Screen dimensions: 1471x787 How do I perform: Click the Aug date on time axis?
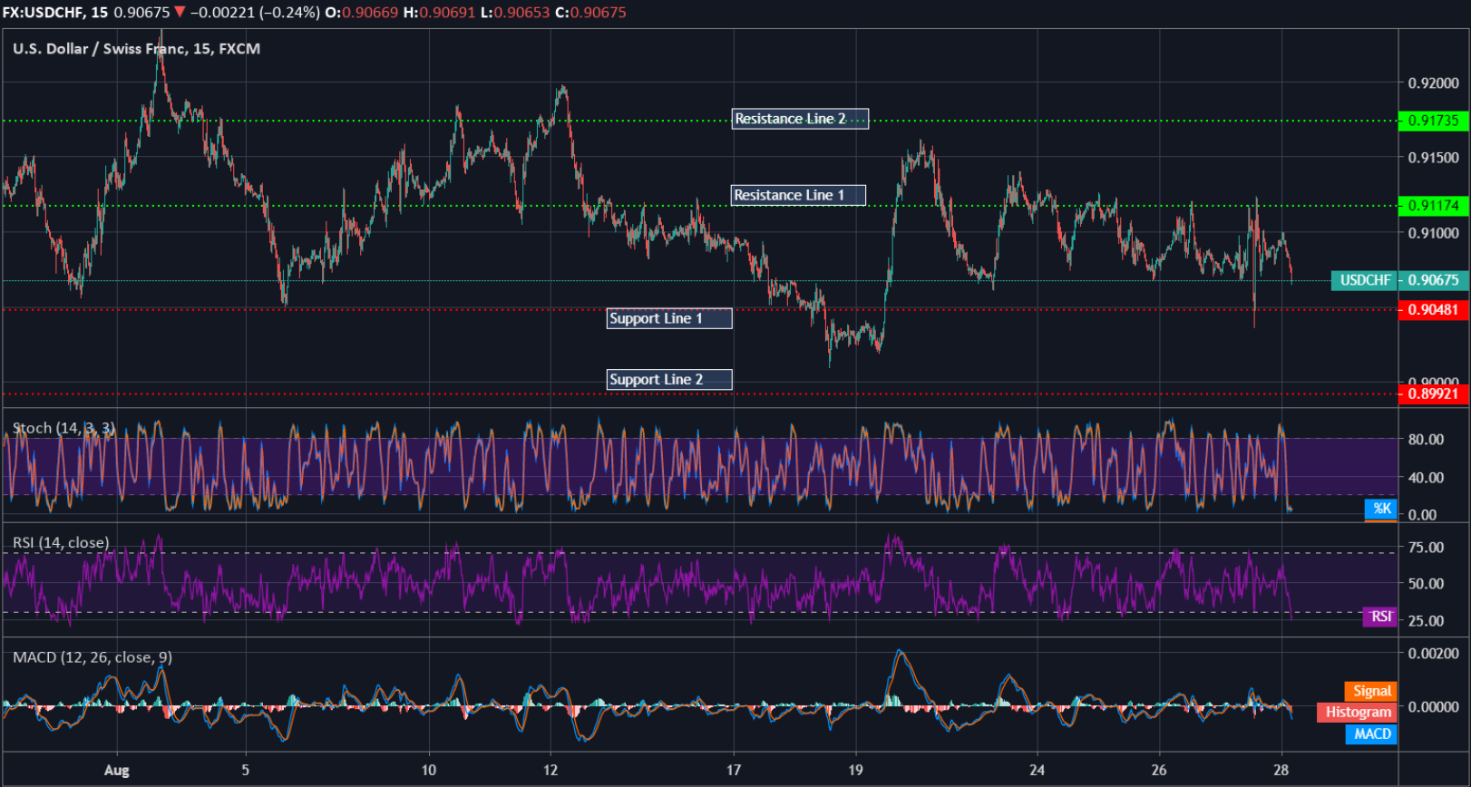[116, 771]
